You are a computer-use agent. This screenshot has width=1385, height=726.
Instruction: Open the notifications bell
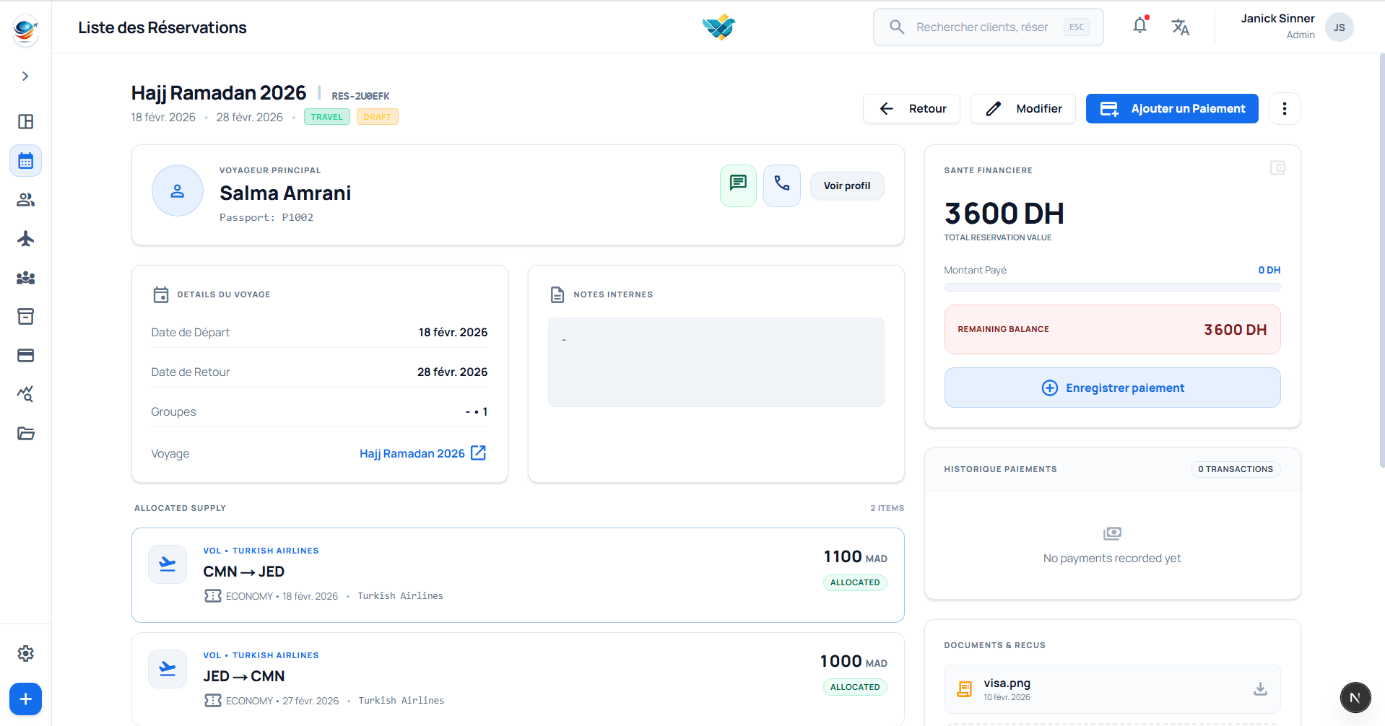tap(1139, 26)
